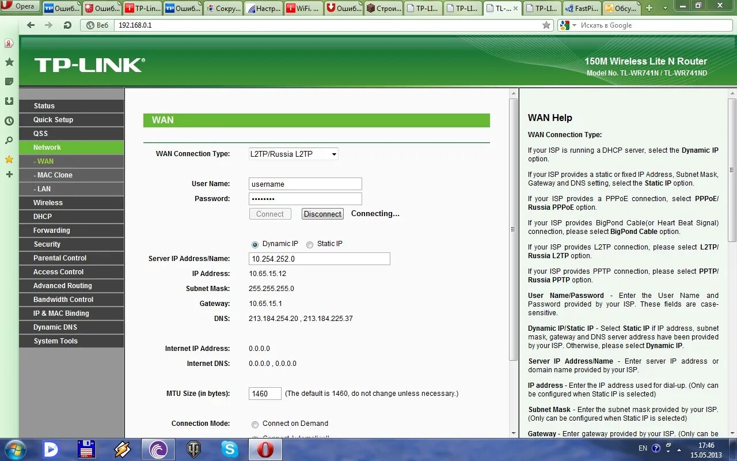The height and width of the screenshot is (461, 737).
Task: Expand the Wireless menu section
Action: (x=71, y=203)
